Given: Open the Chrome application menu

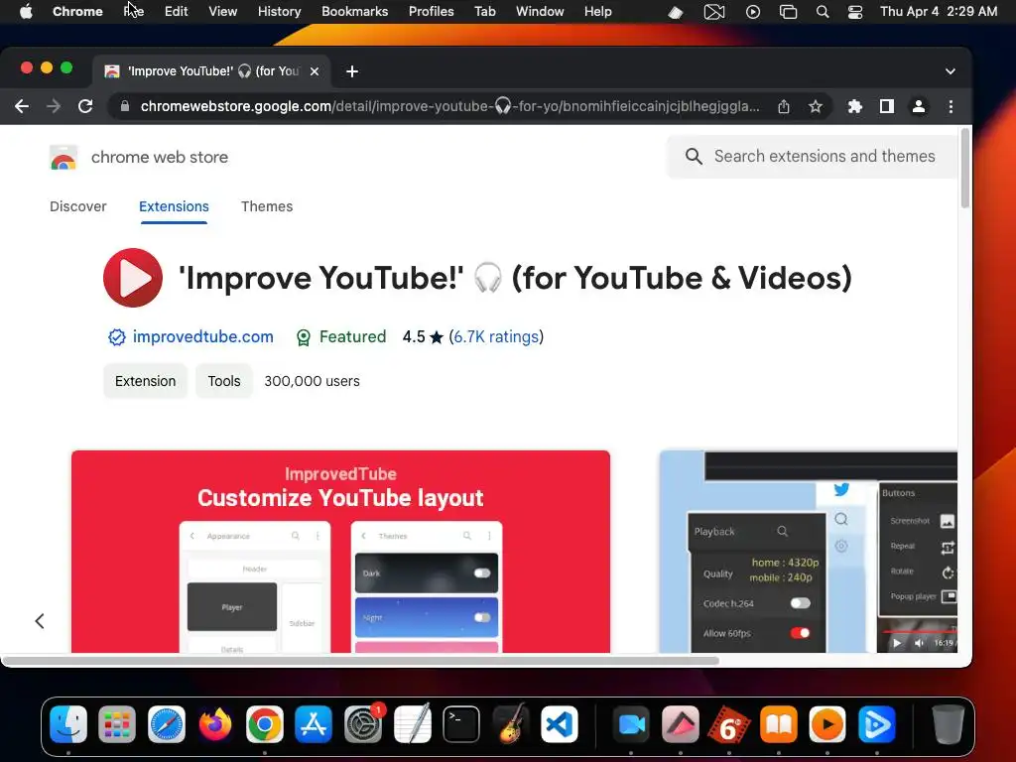Looking at the screenshot, I should click(77, 11).
